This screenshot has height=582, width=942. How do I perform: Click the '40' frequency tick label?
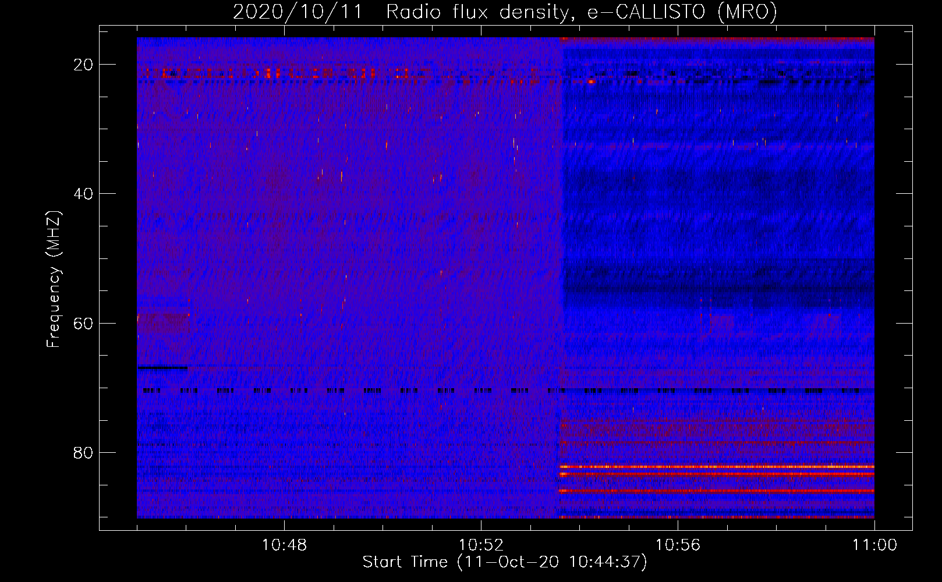coord(84,194)
